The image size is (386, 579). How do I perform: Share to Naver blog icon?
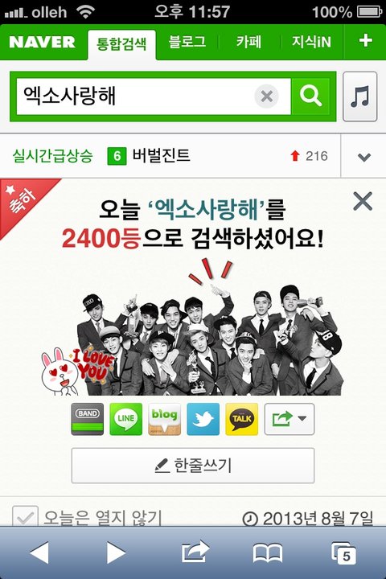click(164, 419)
